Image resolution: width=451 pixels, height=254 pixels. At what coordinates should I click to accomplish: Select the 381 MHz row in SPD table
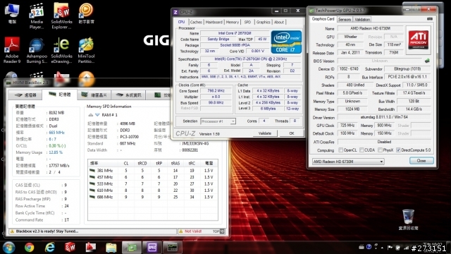point(152,171)
